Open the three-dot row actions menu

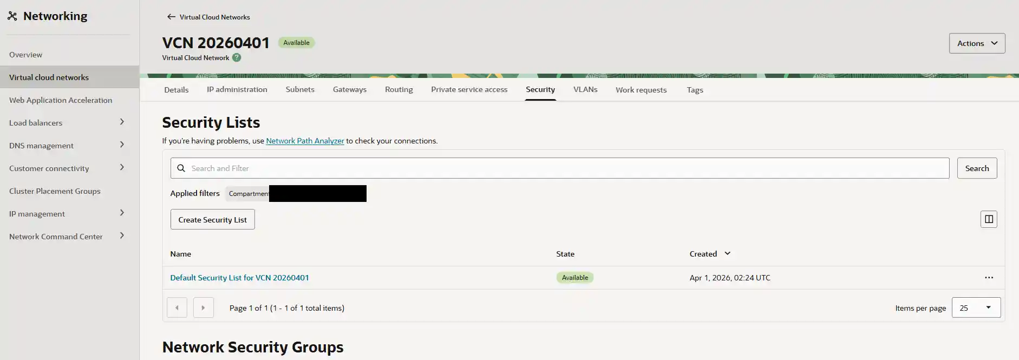989,278
